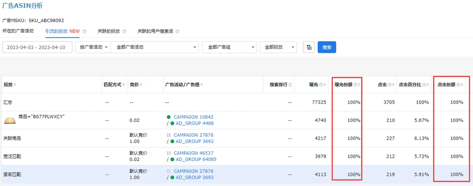
Task: Open the 按广告活动 dropdown
Action: (93, 47)
